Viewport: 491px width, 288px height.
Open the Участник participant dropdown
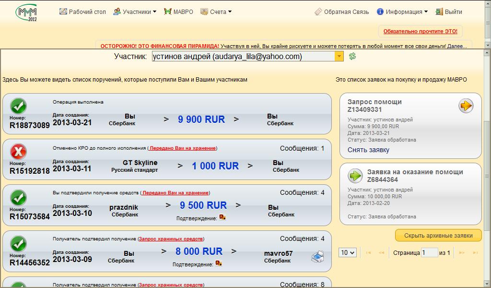[339, 57]
